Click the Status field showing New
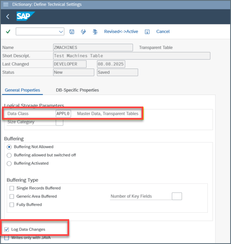Screen dimensions: 231x244 pos(74,72)
